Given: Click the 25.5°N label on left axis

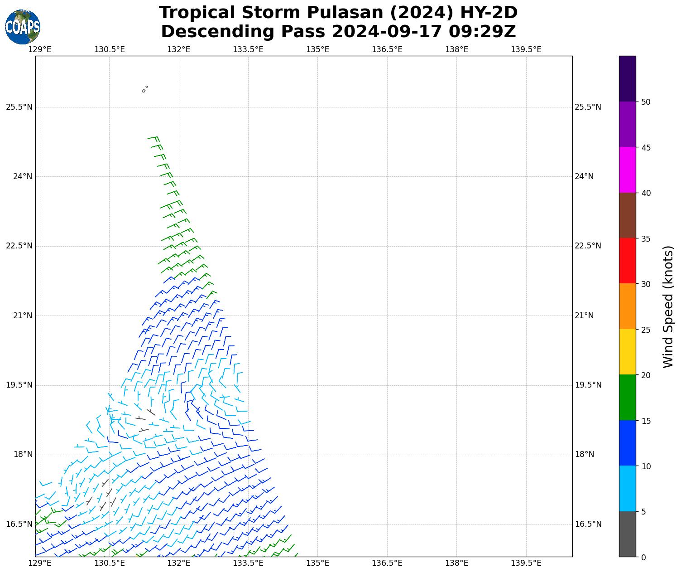Looking at the screenshot, I should click(19, 107).
